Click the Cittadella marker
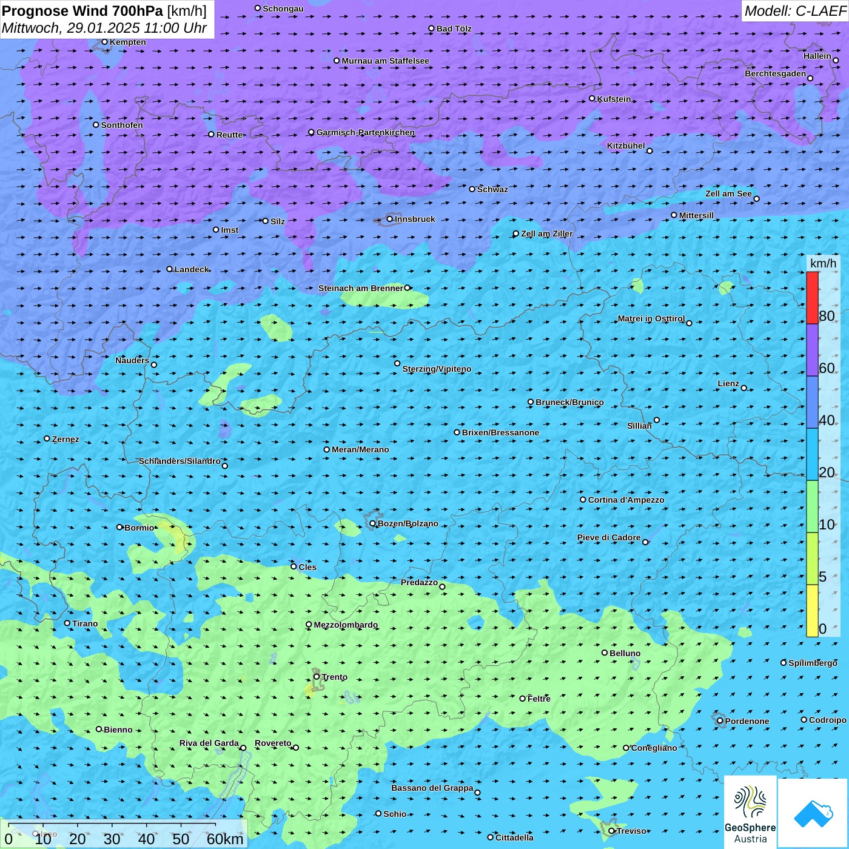Image resolution: width=849 pixels, height=849 pixels. [x=491, y=837]
